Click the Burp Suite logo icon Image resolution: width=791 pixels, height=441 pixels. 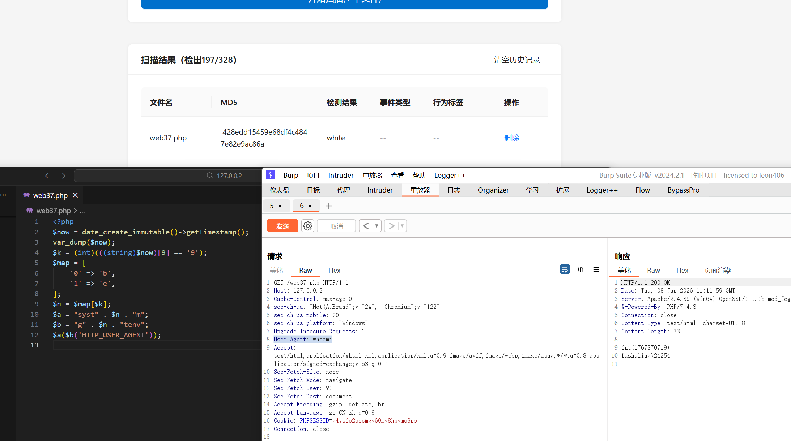coord(270,175)
